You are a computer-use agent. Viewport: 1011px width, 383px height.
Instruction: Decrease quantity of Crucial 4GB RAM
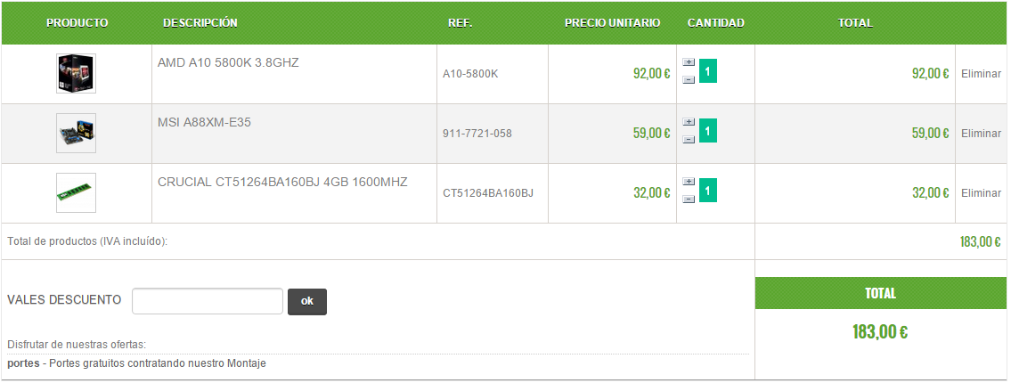tap(689, 200)
